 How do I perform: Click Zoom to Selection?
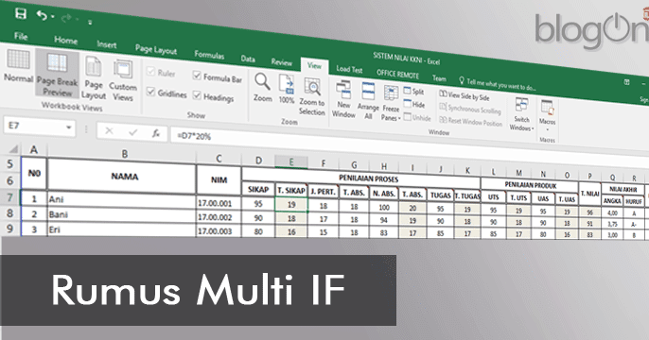[x=312, y=96]
